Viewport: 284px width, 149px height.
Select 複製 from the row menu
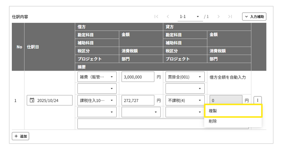click(233, 111)
